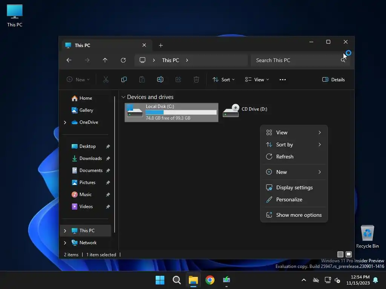Unpin Desktop from Quick access
This screenshot has width=386, height=289.
click(108, 146)
